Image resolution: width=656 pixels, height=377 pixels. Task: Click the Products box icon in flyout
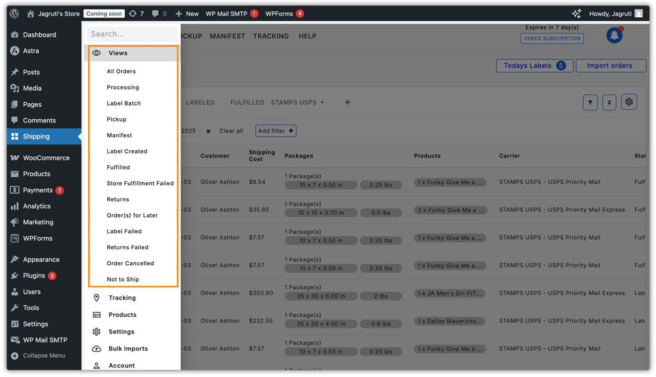[97, 314]
